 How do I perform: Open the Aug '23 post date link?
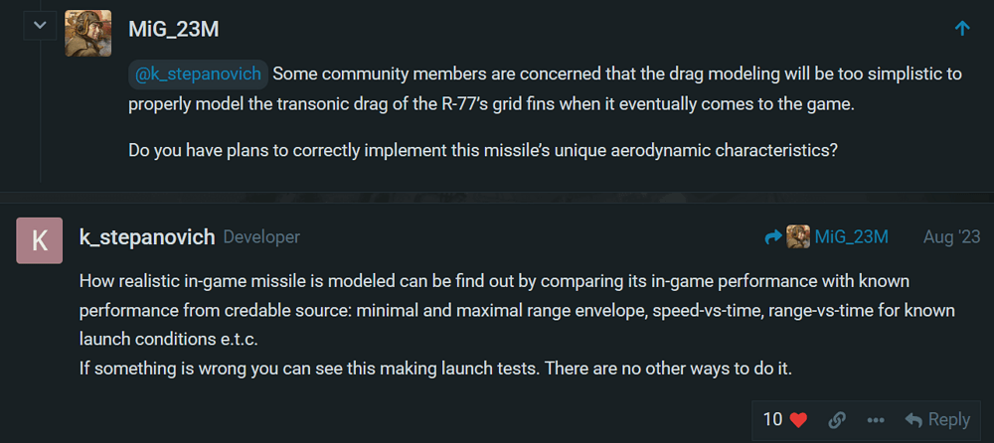tap(951, 237)
